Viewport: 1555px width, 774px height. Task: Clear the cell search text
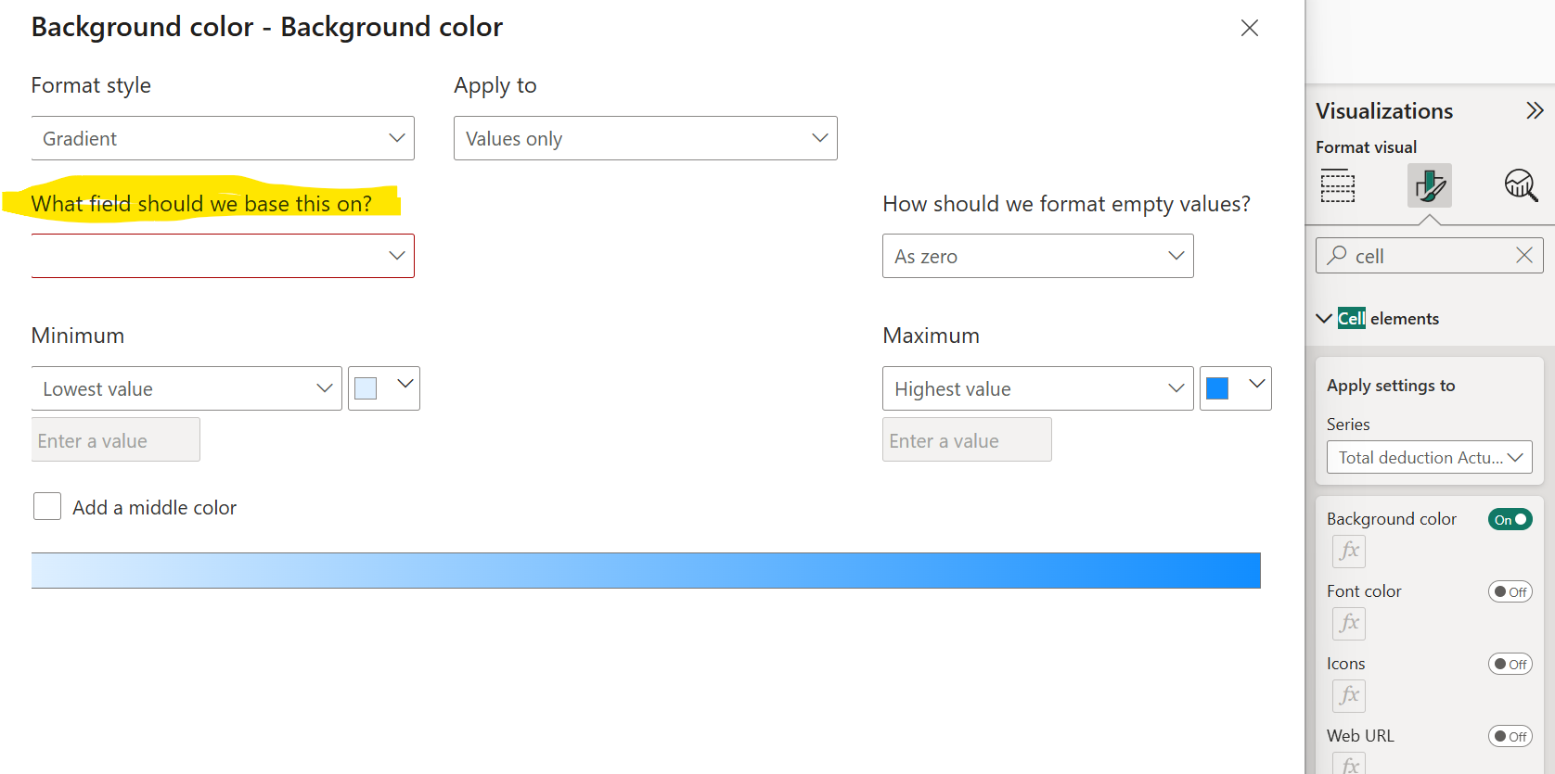(x=1523, y=255)
